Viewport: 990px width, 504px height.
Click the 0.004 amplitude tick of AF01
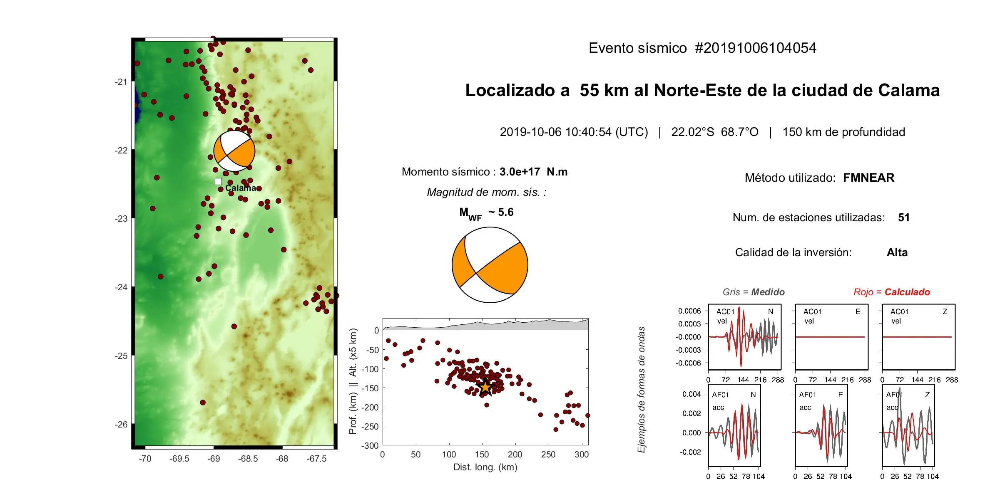pyautogui.click(x=692, y=394)
